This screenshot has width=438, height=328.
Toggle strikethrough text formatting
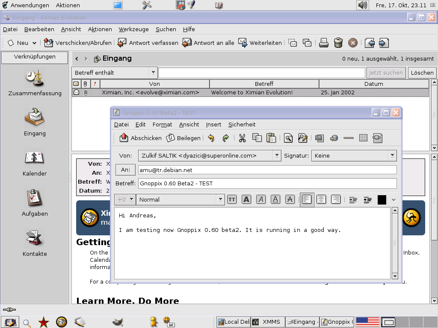(290, 199)
